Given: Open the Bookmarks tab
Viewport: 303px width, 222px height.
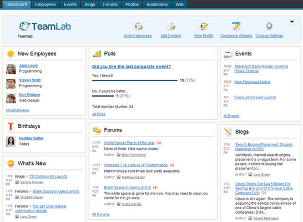Looking at the screenshot, I should 157,4.
